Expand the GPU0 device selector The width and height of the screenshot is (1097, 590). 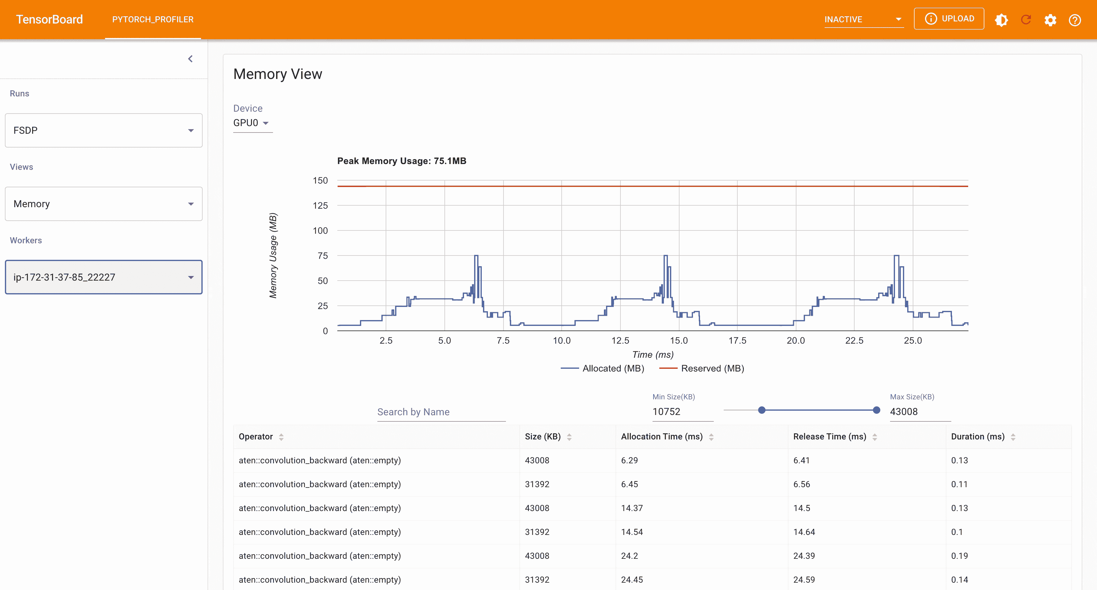tap(251, 123)
